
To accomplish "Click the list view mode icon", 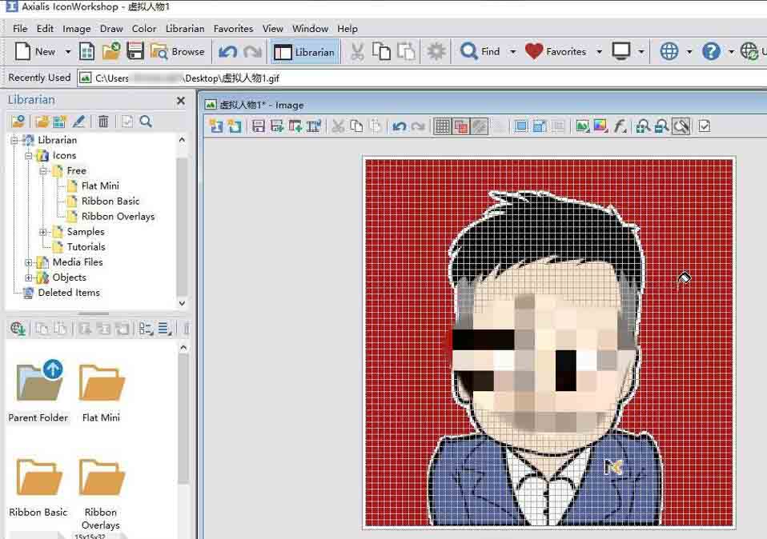I will tap(164, 329).
